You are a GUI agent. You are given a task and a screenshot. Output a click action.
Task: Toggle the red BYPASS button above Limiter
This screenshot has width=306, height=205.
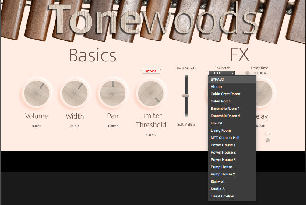click(x=151, y=71)
